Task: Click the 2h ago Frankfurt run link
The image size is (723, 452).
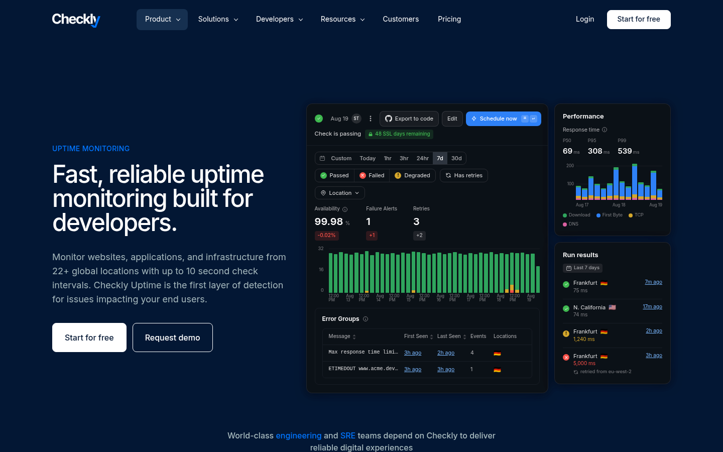Action: tap(654, 331)
